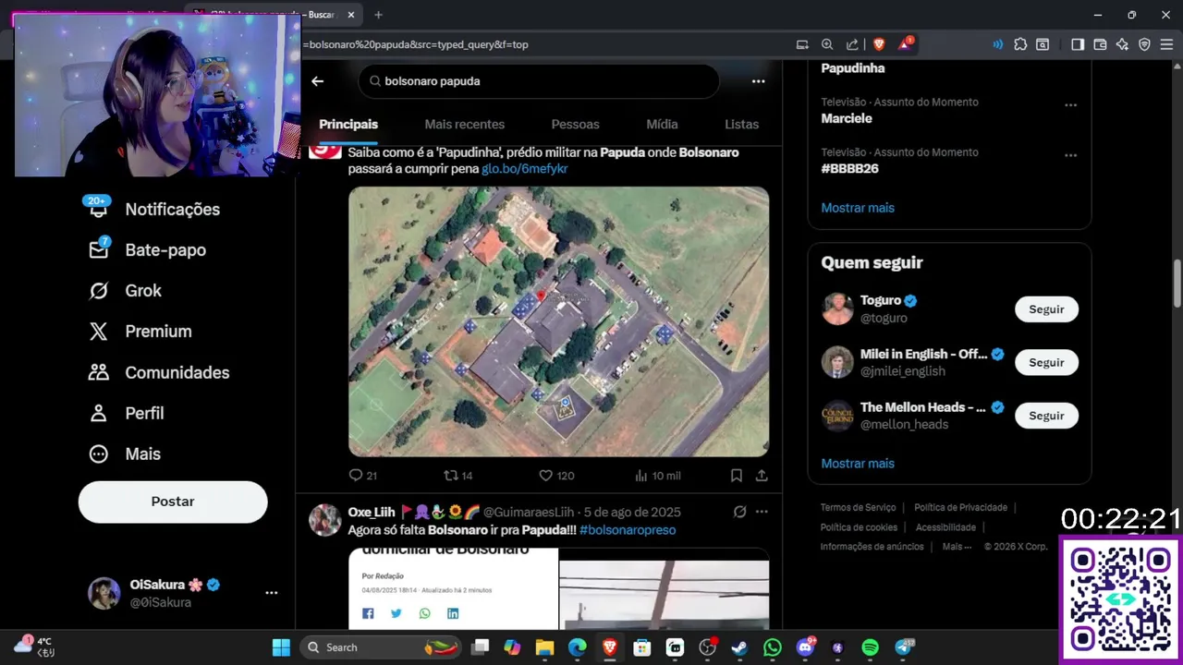Open the Premium page
This screenshot has height=665, width=1183.
[x=140, y=332]
